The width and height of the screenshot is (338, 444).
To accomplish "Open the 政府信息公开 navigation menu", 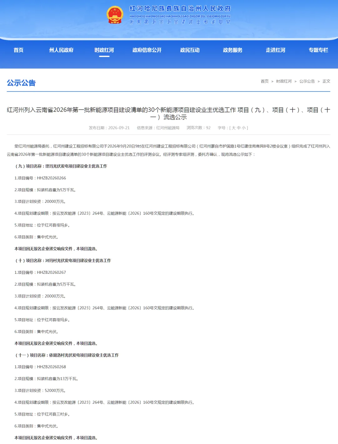I will [147, 50].
